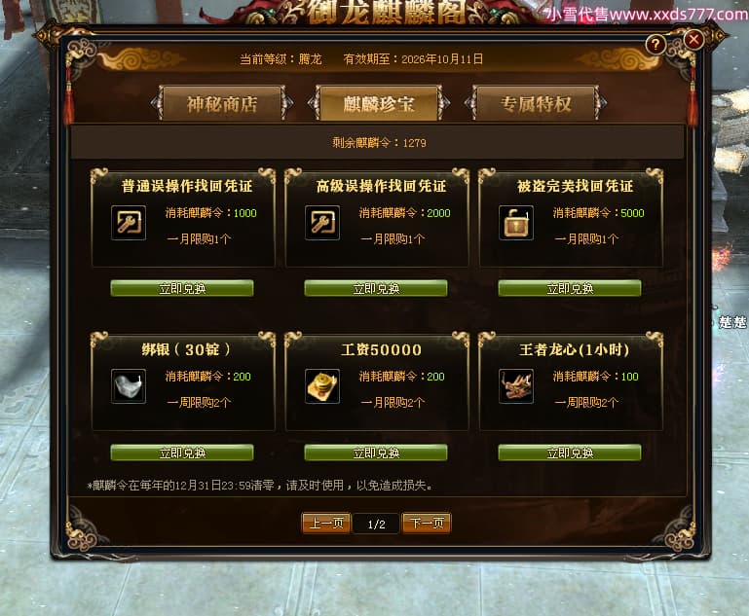The height and width of the screenshot is (616, 749).
Task: Select the 麒麟珍宝 tab
Action: point(379,103)
